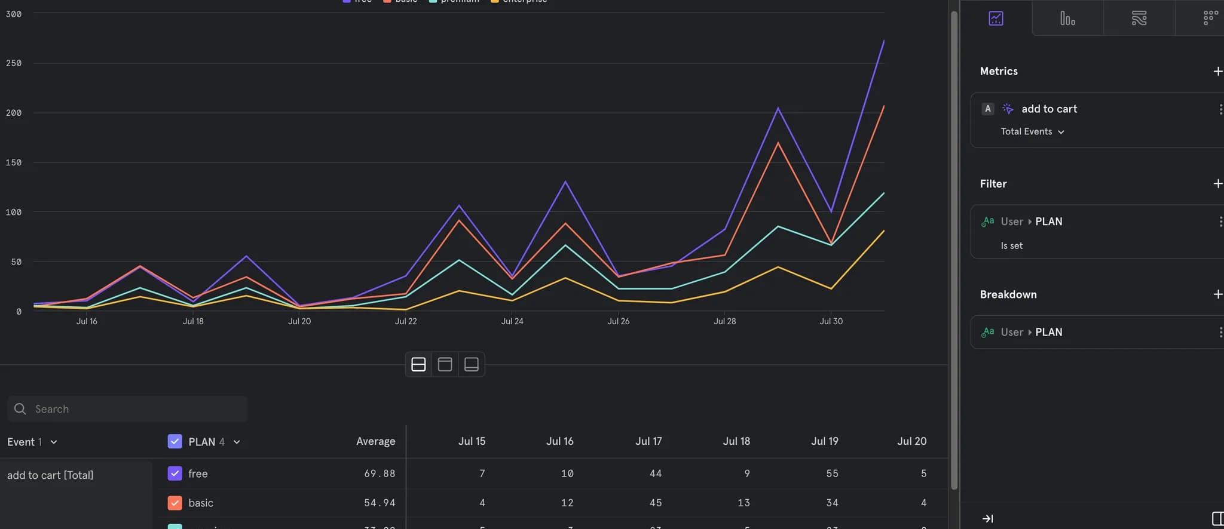Open the Total Events dropdown
This screenshot has height=529, width=1224.
1032,131
